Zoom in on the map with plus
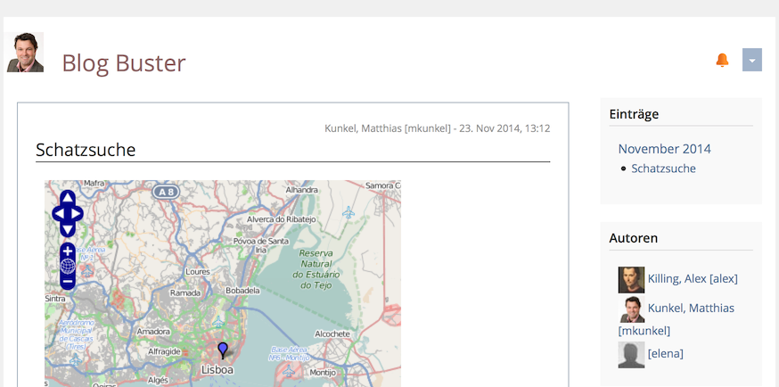This screenshot has height=387, width=779. tap(68, 251)
